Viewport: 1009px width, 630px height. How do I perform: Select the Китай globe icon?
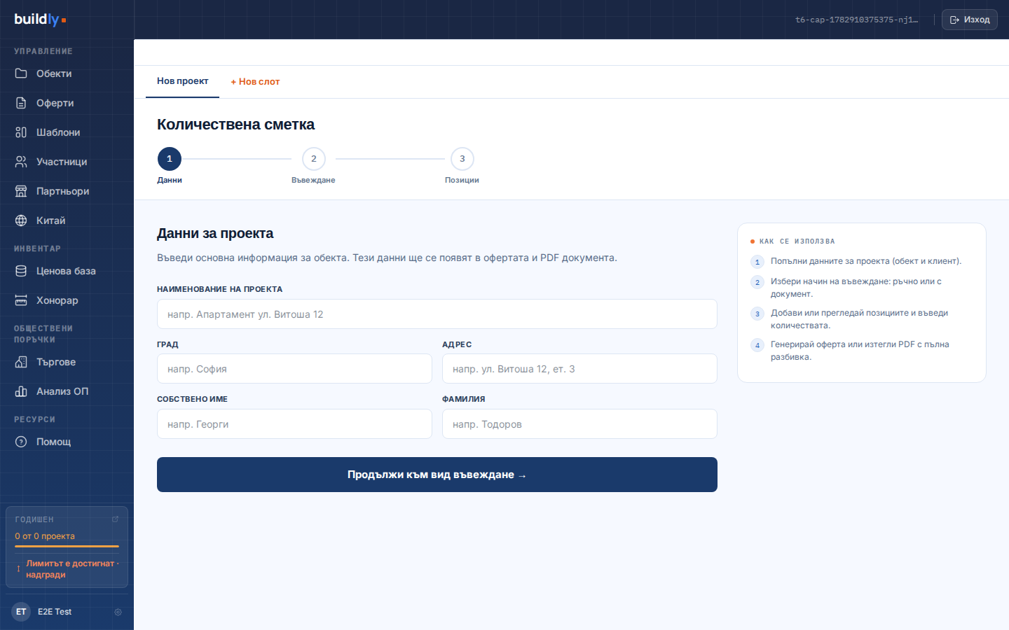pyautogui.click(x=21, y=220)
